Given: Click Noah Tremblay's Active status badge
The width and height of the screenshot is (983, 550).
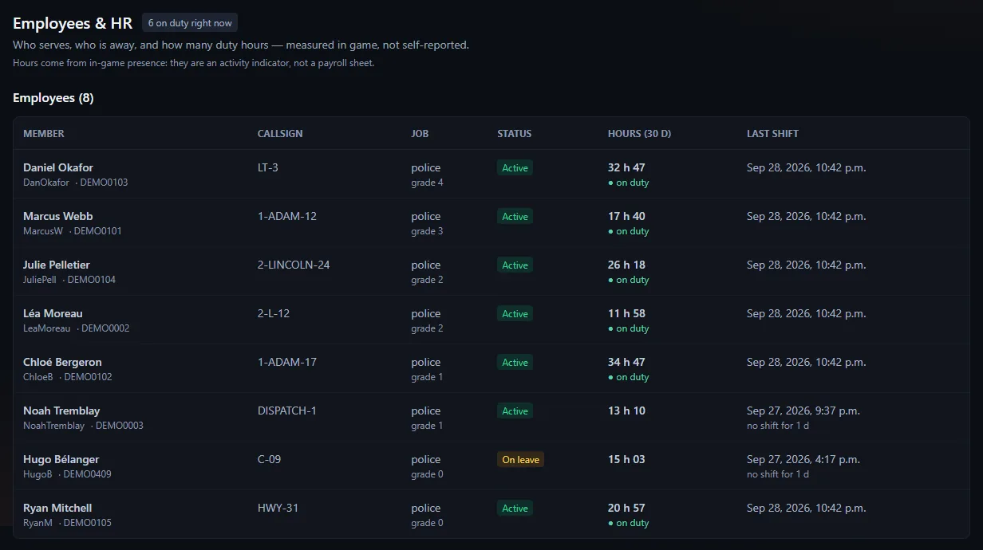Looking at the screenshot, I should click(515, 411).
